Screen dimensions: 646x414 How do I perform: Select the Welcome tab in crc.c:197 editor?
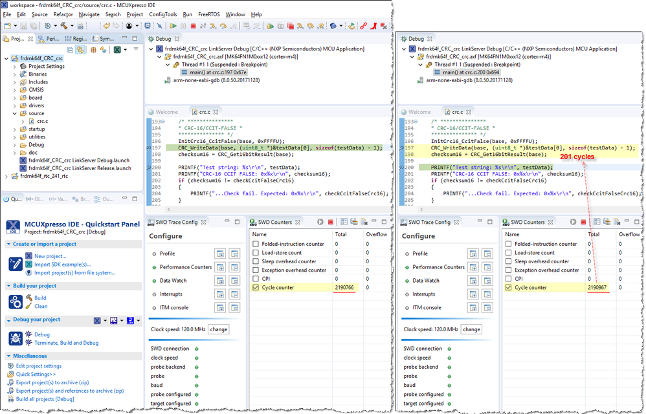click(x=163, y=112)
